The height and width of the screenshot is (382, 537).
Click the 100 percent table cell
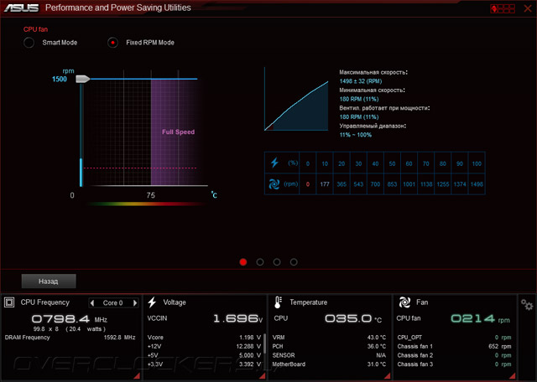pyautogui.click(x=477, y=164)
